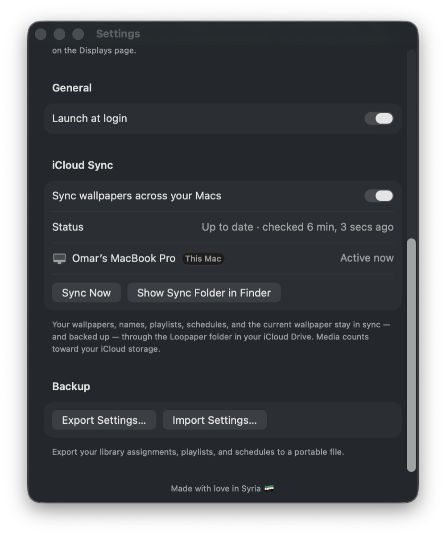The width and height of the screenshot is (446, 537).
Task: Click the "Backup" section heading
Action: (x=71, y=386)
